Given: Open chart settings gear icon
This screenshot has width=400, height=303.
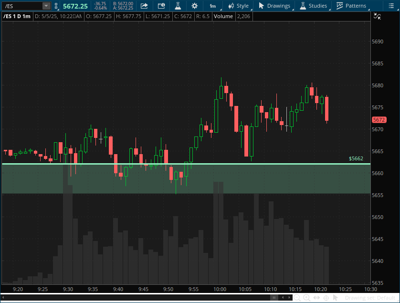Looking at the screenshot, I should [x=194, y=6].
